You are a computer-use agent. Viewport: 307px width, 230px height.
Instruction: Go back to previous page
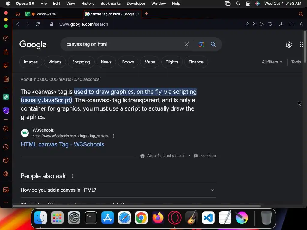click(x=18, y=24)
